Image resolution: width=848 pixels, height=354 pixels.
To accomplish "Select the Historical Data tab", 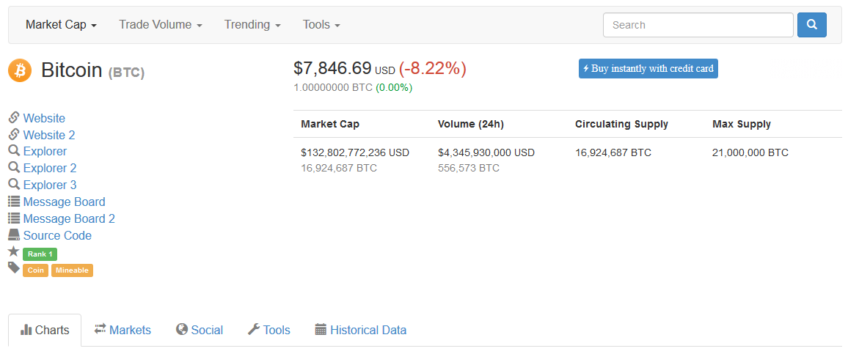I will click(x=361, y=330).
